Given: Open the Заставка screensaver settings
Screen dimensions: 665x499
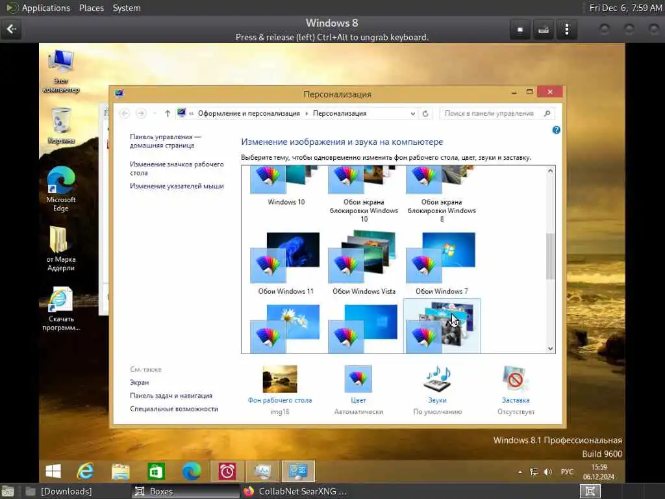Looking at the screenshot, I should click(x=515, y=379).
